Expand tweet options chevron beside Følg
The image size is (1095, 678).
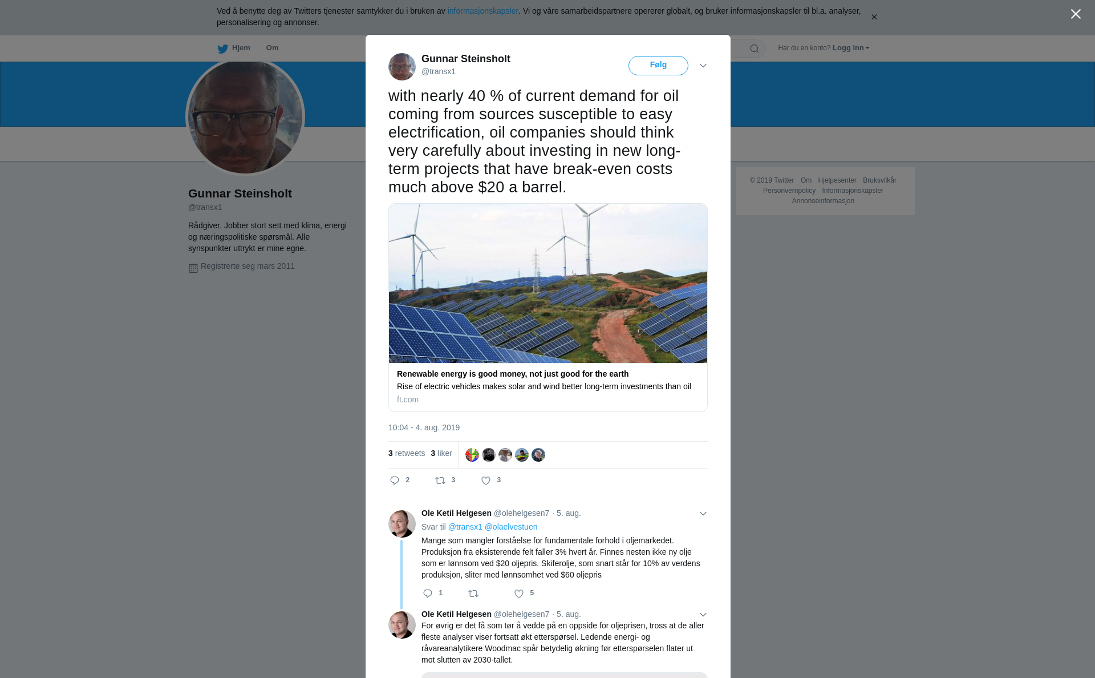(703, 66)
